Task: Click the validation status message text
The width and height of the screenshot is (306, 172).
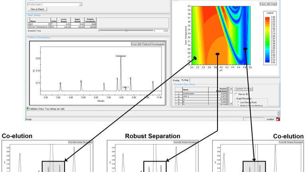Action: tap(47, 109)
